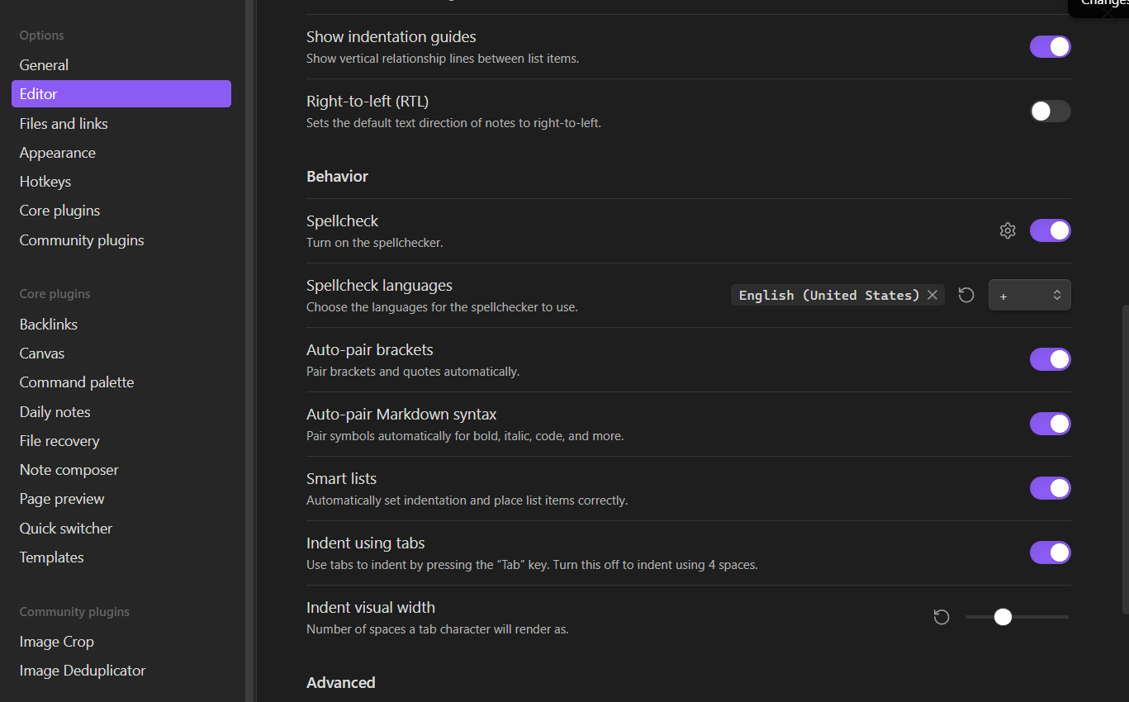This screenshot has height=702, width=1129.
Task: Reset indent visual width to default
Action: [942, 617]
